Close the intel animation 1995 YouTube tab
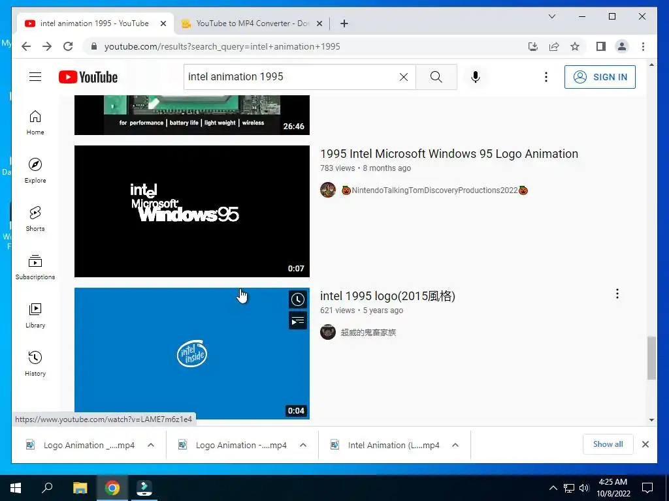 [163, 23]
